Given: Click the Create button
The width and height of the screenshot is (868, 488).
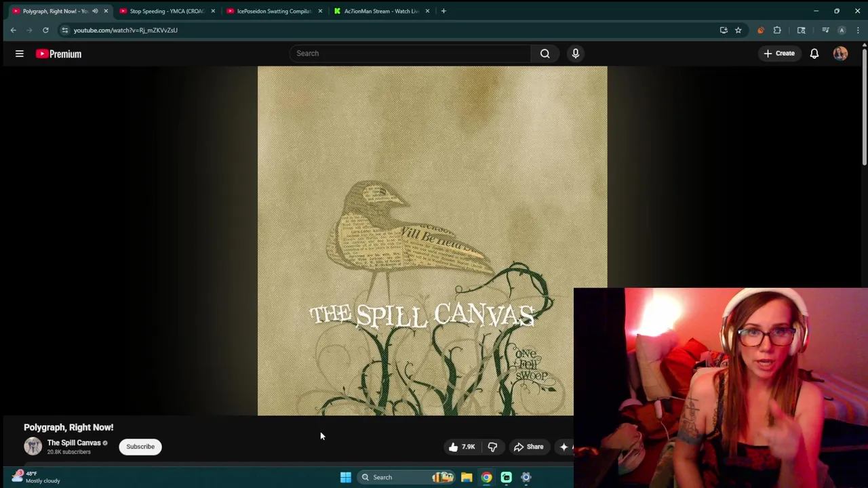Looking at the screenshot, I should (778, 54).
